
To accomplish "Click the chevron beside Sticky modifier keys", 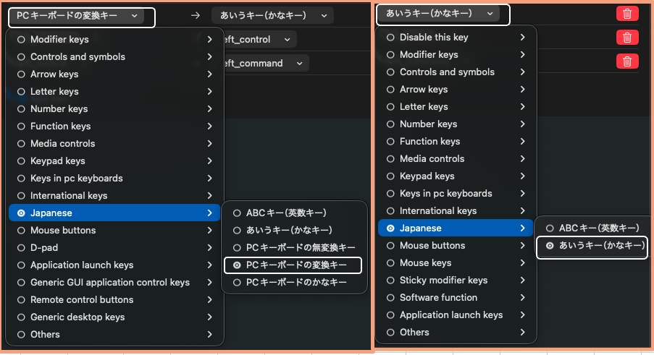I will 522,281.
